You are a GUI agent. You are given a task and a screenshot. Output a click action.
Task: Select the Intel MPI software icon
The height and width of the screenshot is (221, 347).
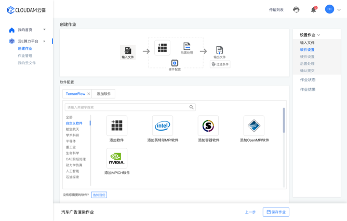click(163, 126)
